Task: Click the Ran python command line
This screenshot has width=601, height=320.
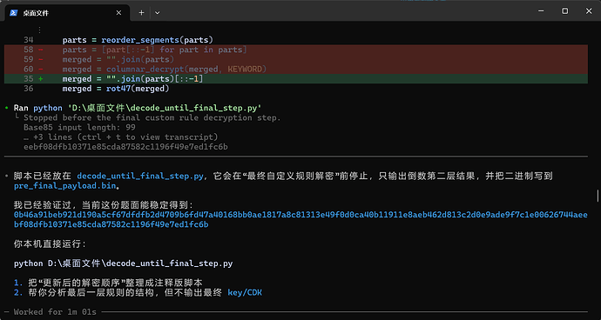Action: click(x=138, y=108)
